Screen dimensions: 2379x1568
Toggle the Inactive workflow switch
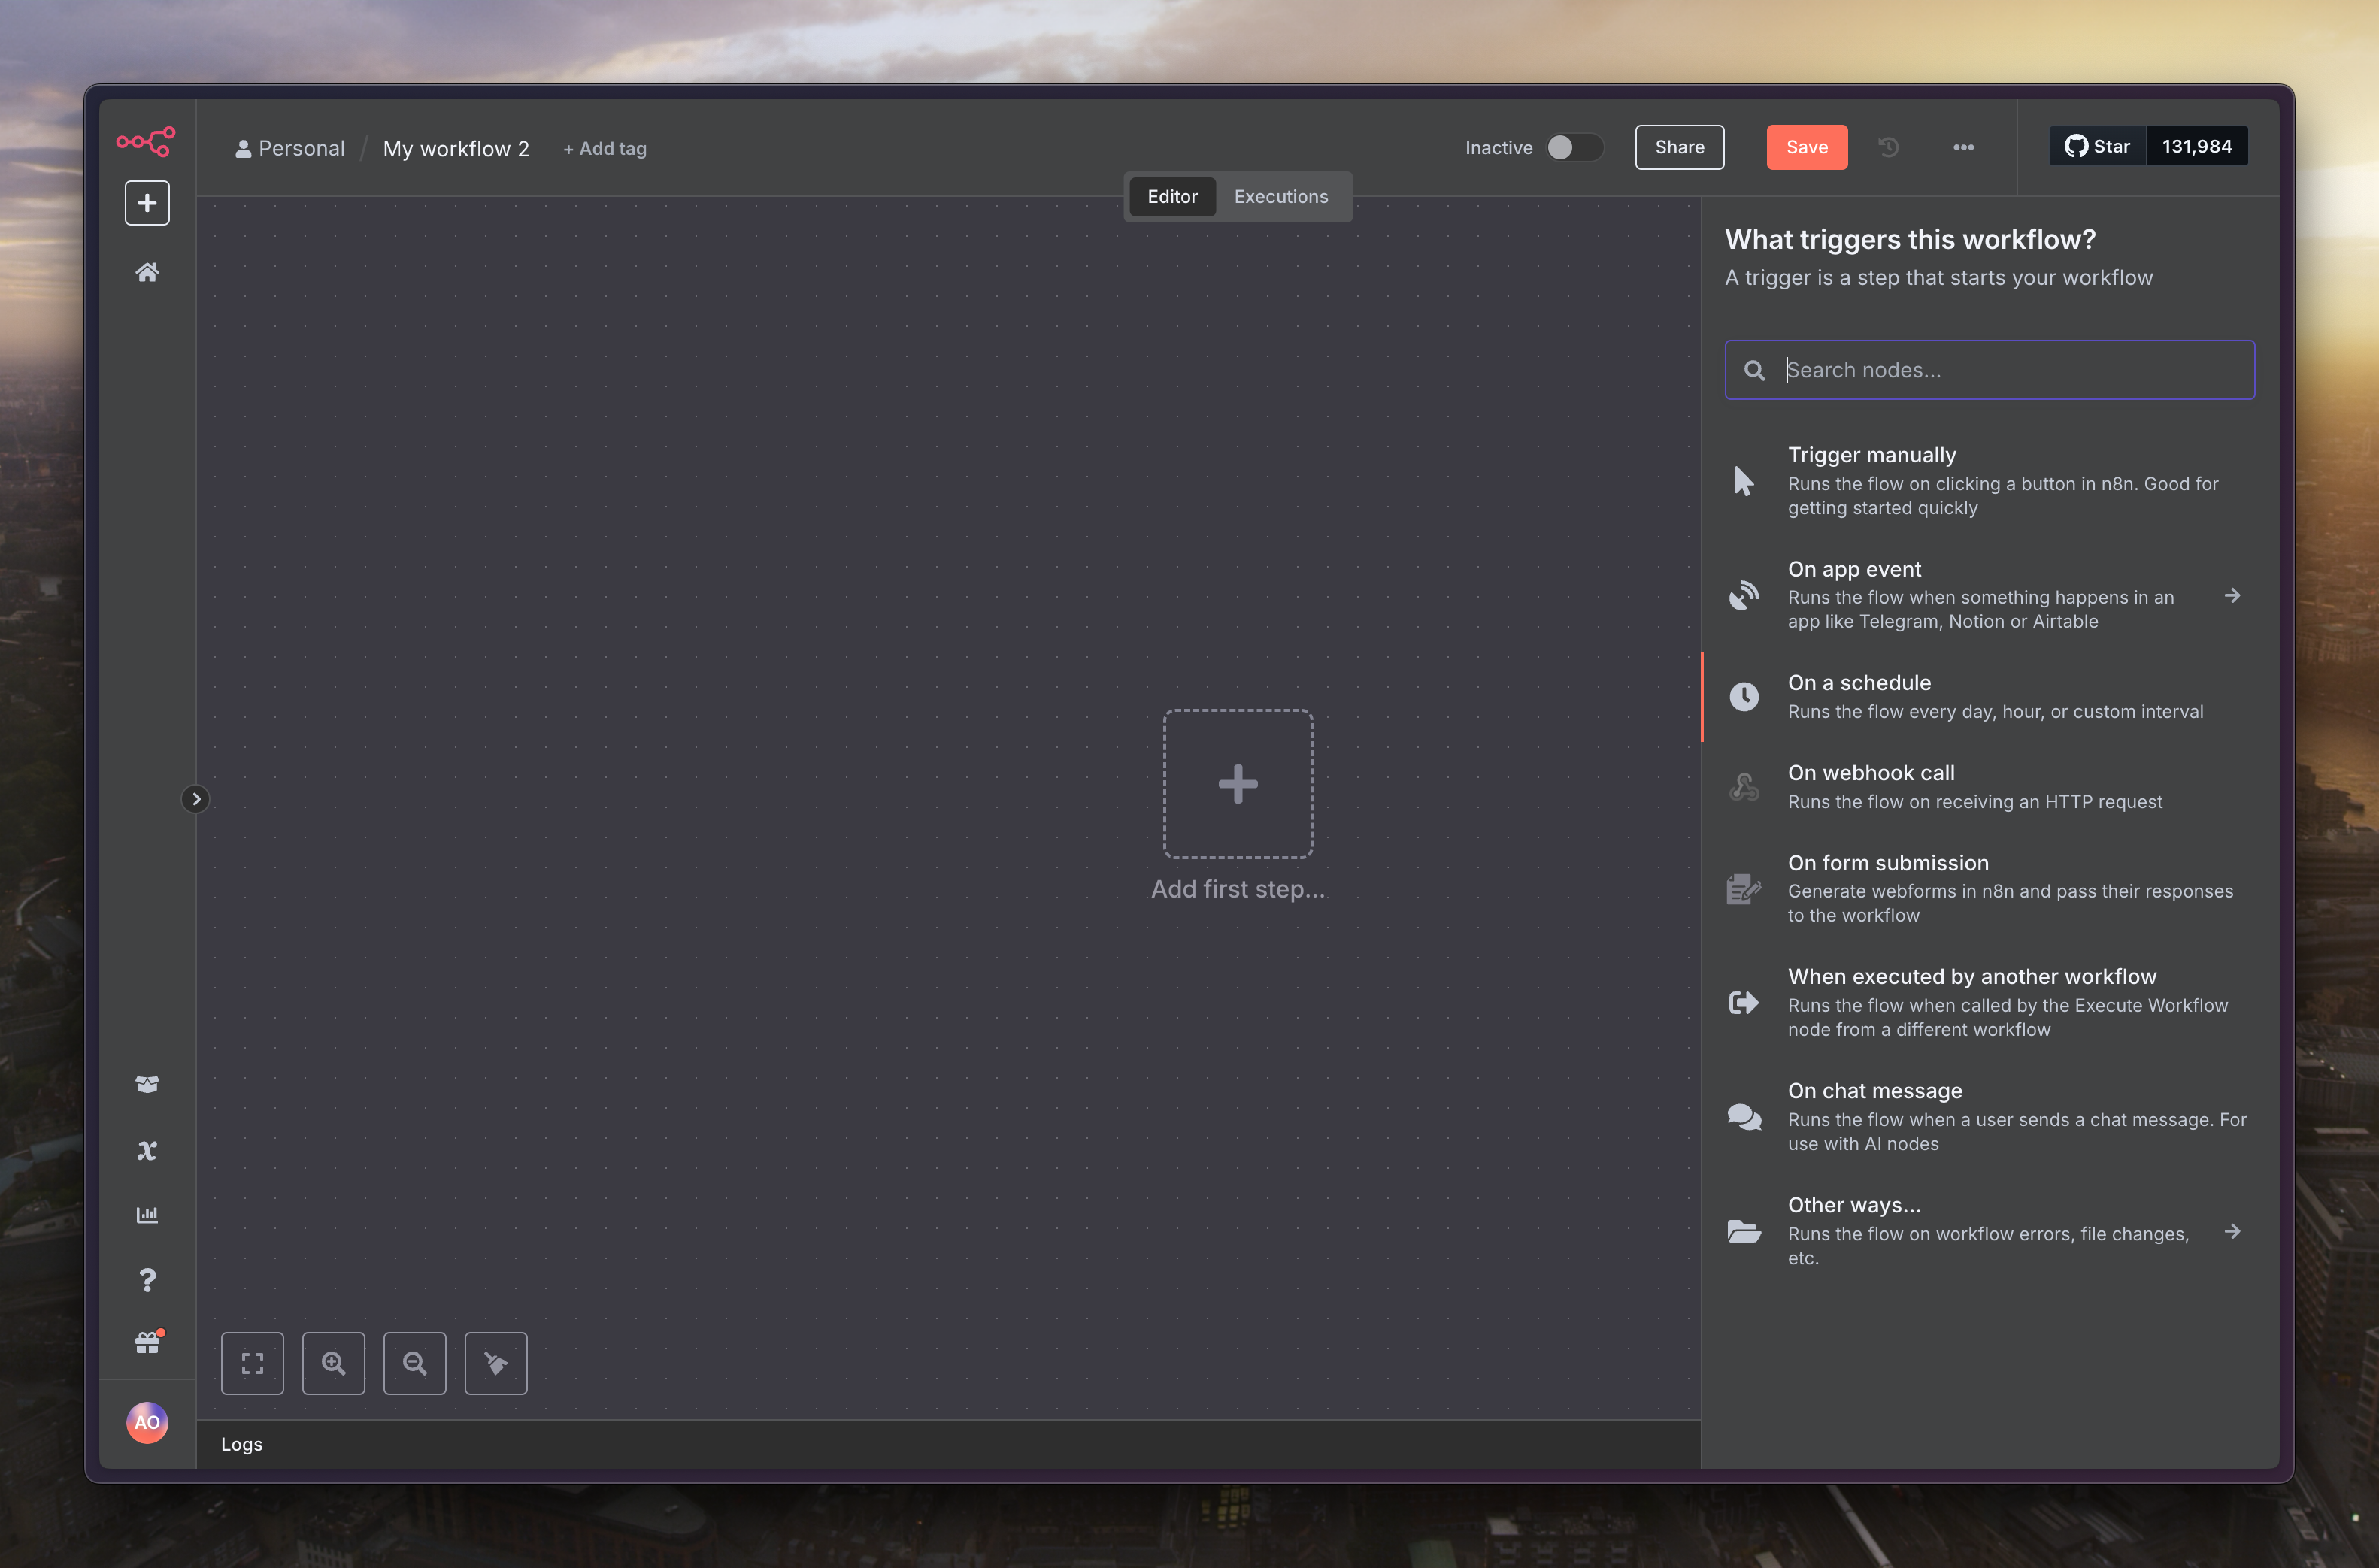click(1573, 148)
